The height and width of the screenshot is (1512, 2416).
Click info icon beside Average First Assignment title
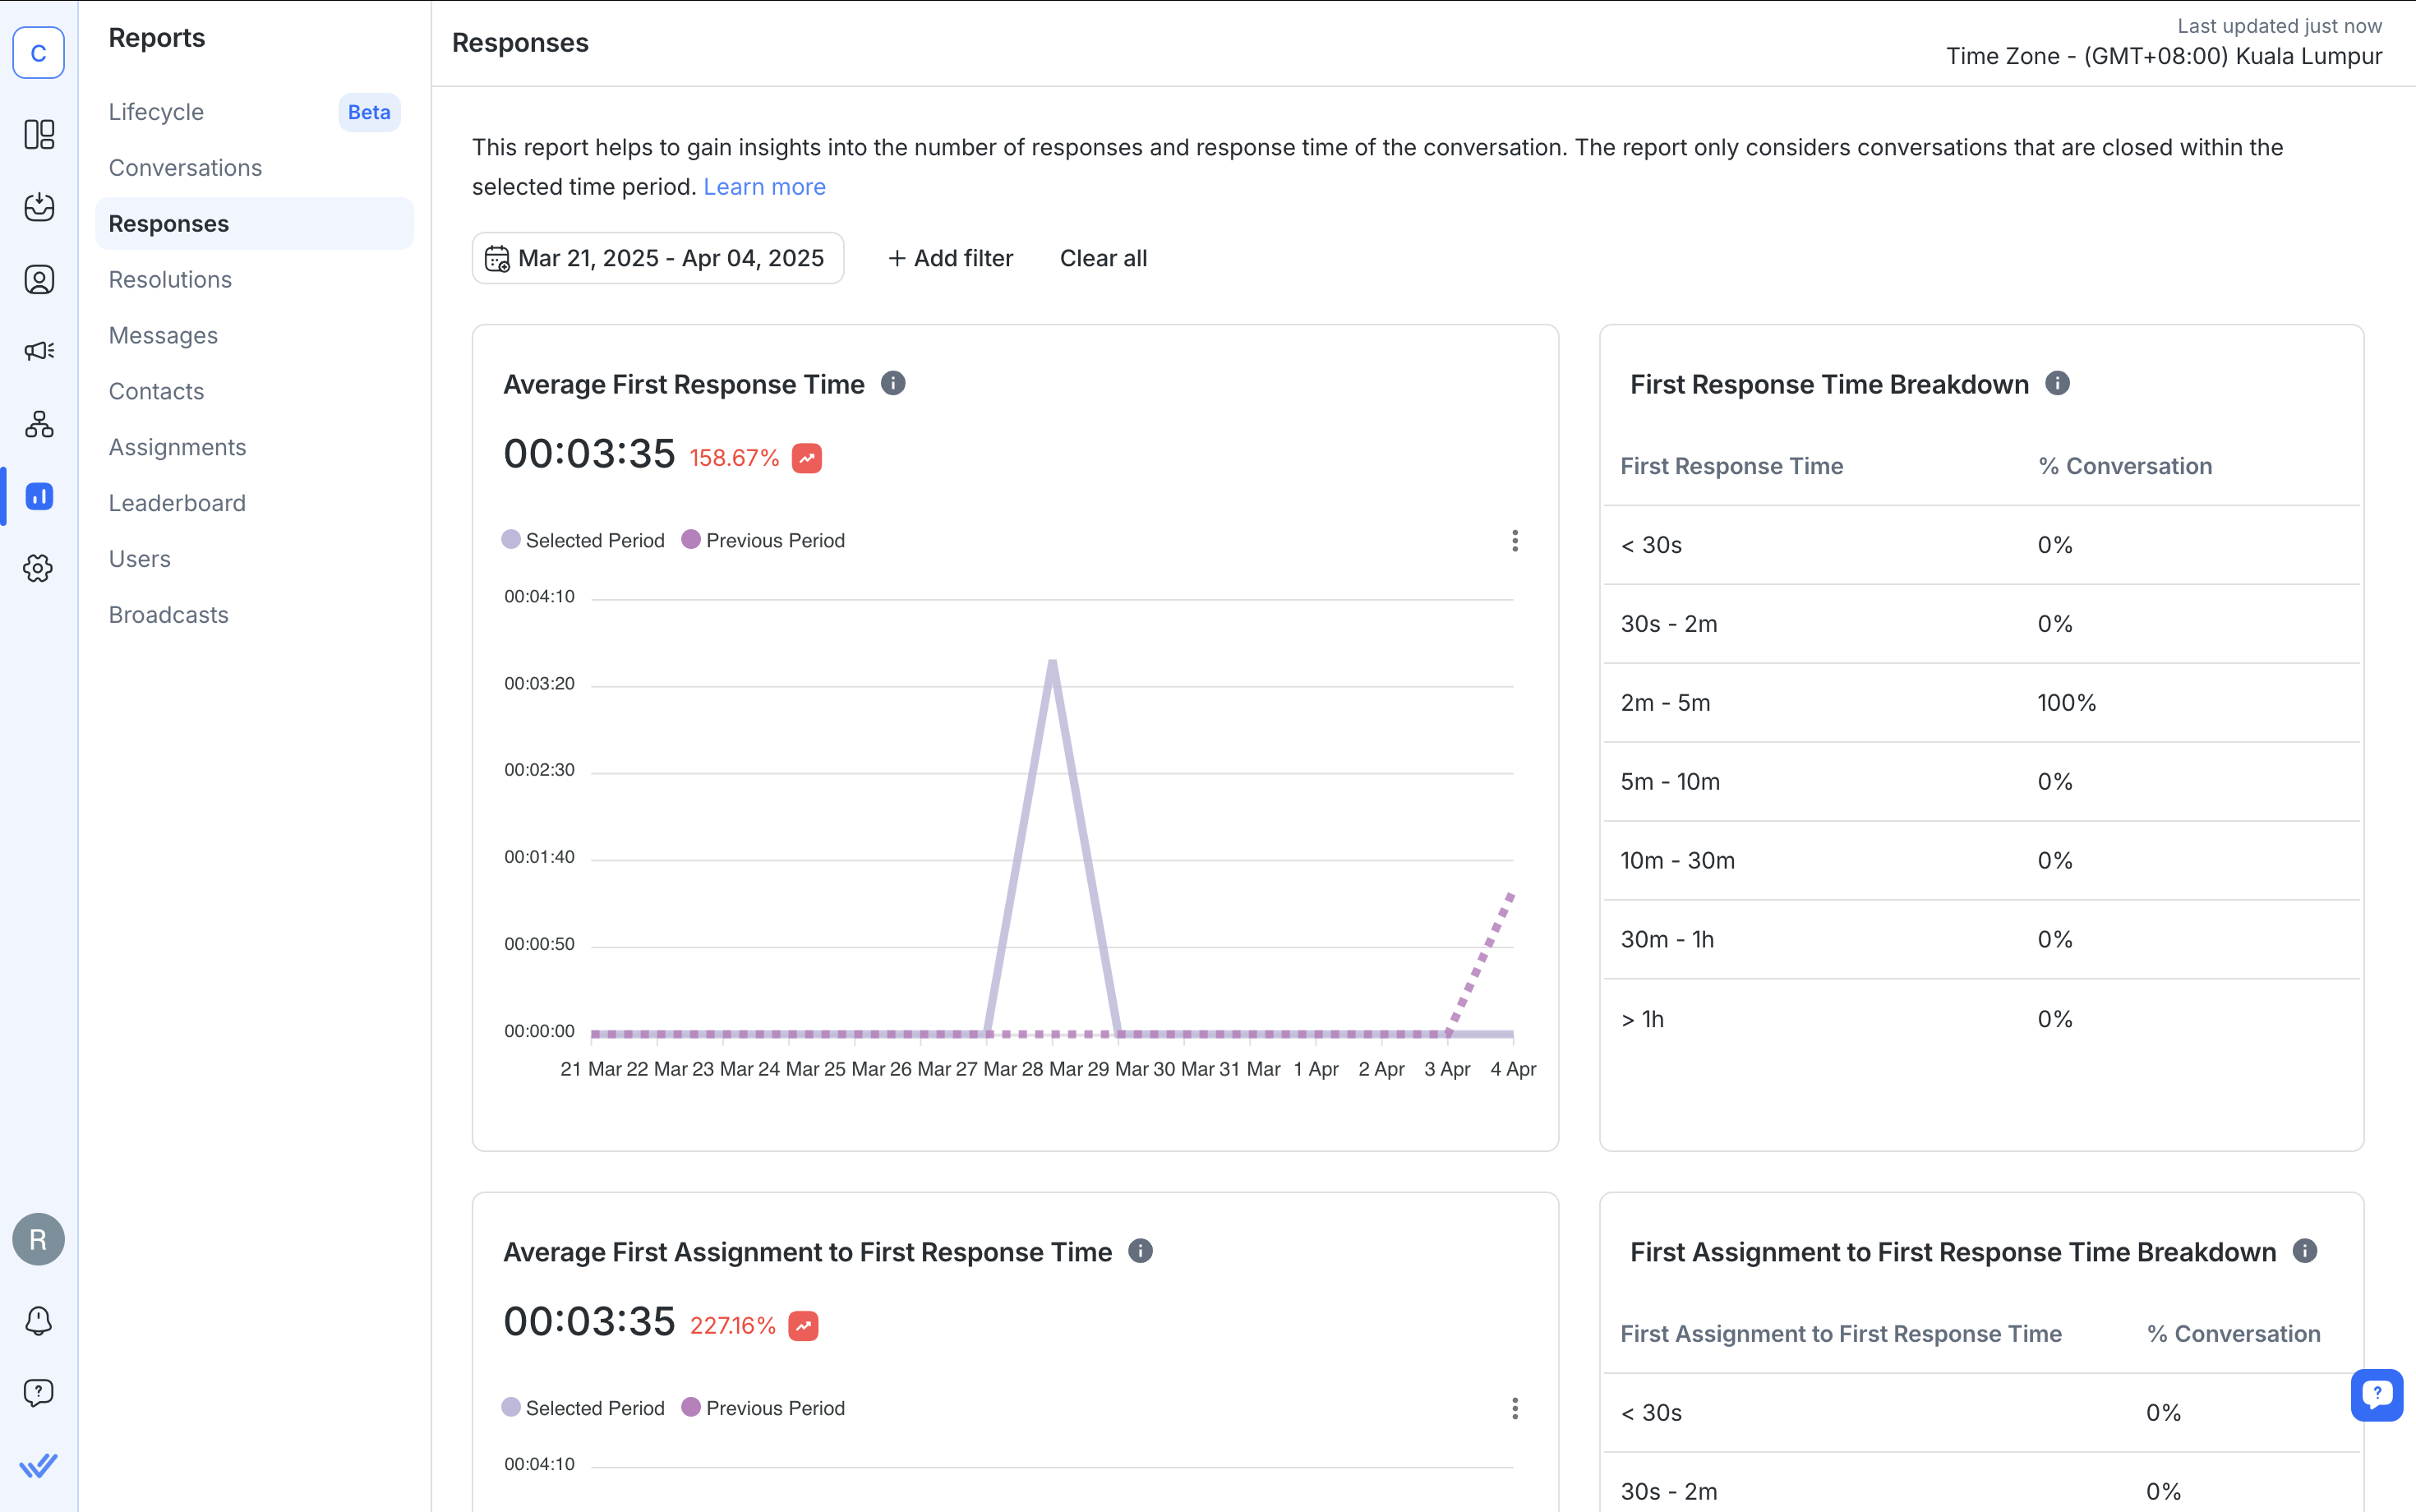[x=1140, y=1251]
